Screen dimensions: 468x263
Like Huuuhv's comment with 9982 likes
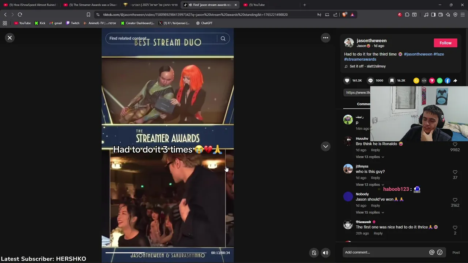tap(455, 145)
